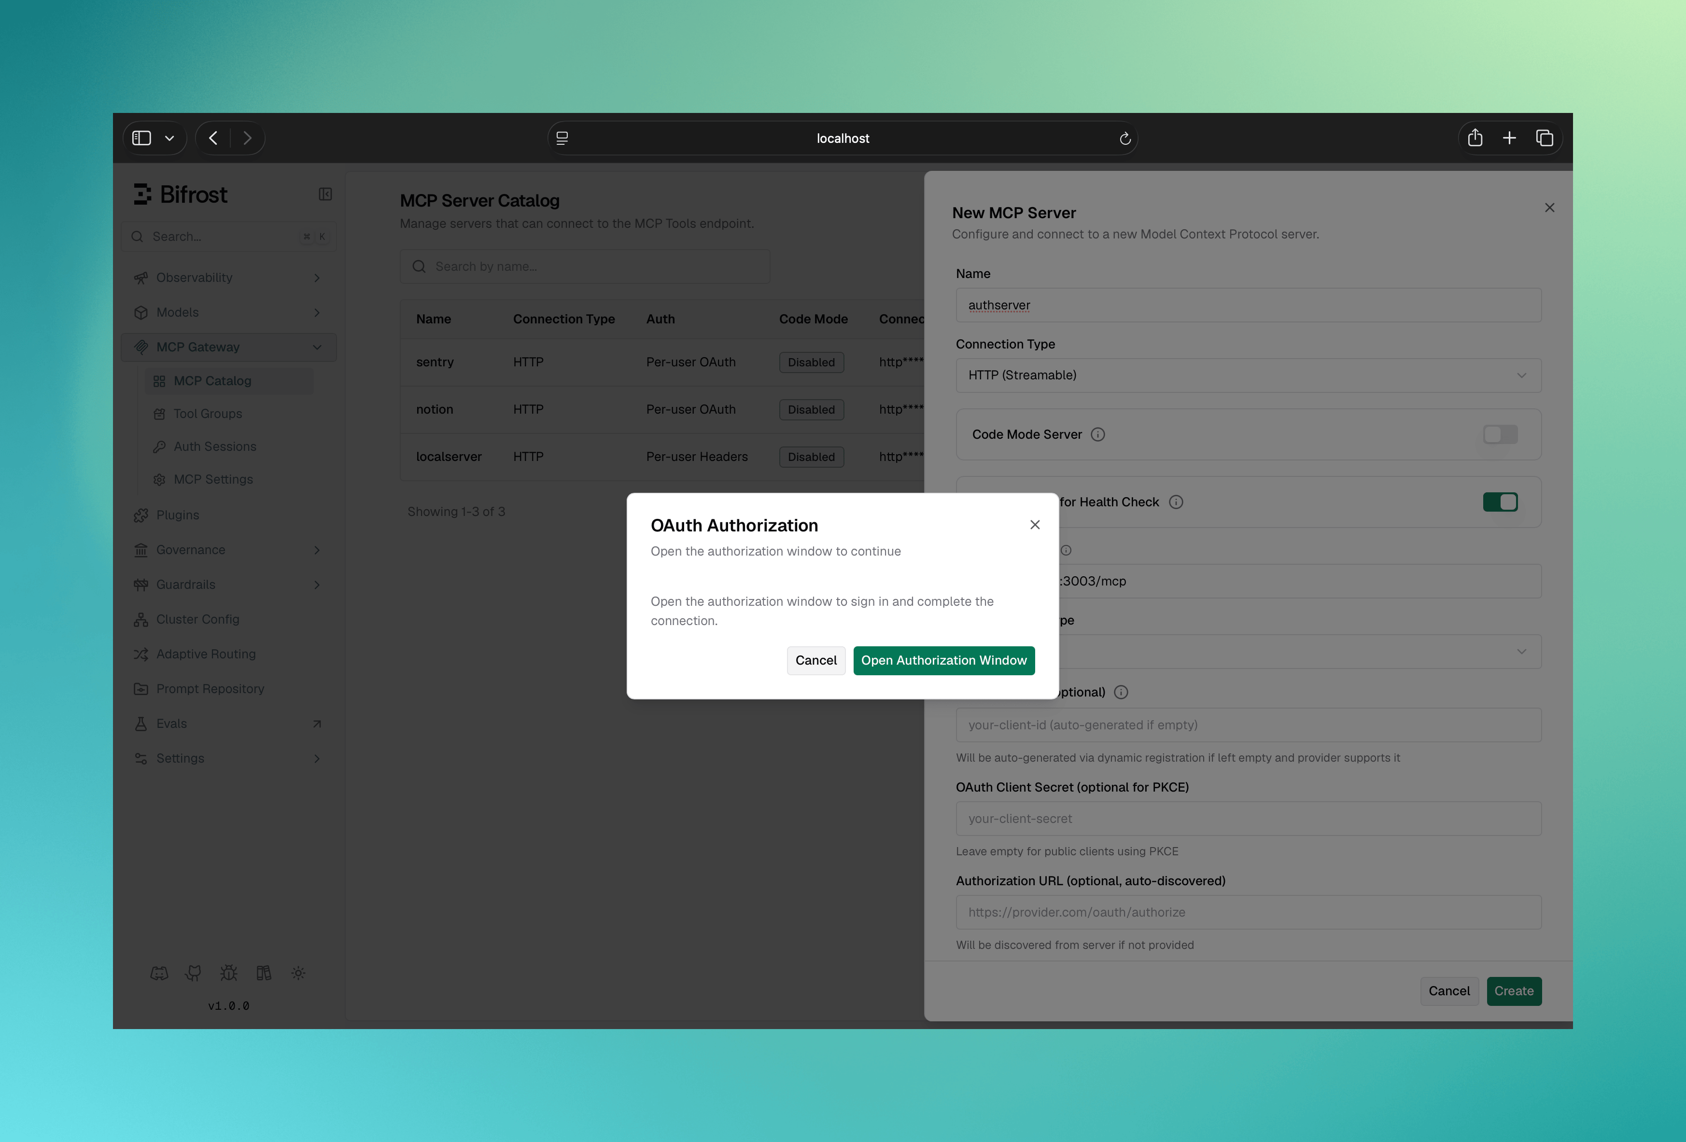Open the GitHub icon in sidebar footer
This screenshot has width=1686, height=1142.
tap(193, 973)
